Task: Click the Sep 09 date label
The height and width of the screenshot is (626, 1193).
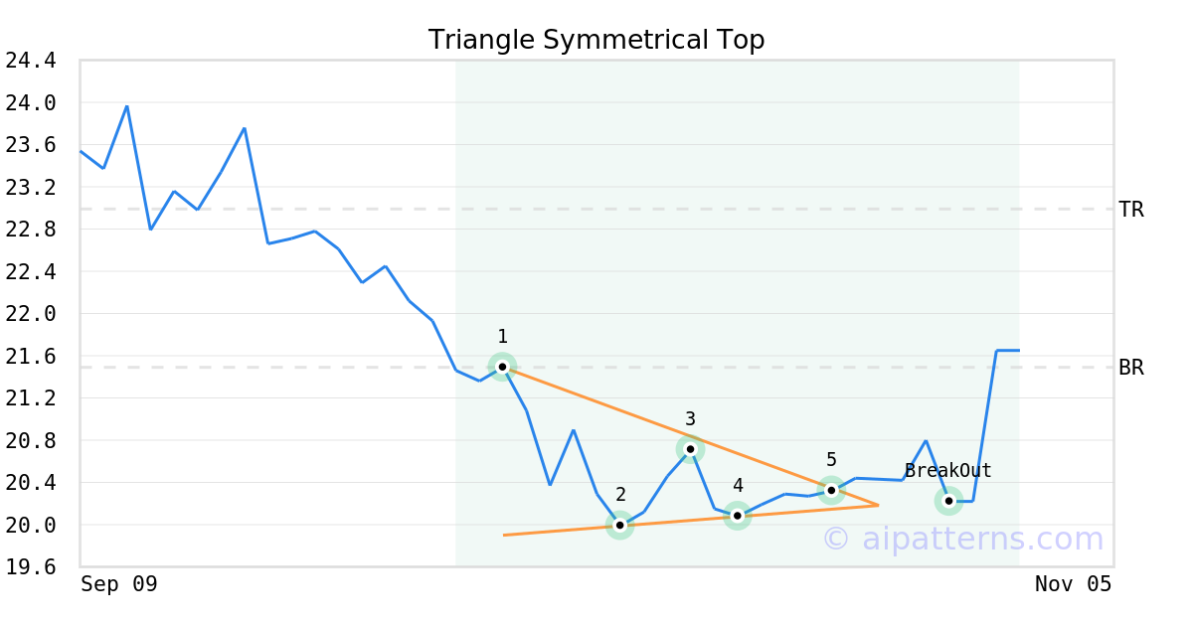Action: coord(119,584)
